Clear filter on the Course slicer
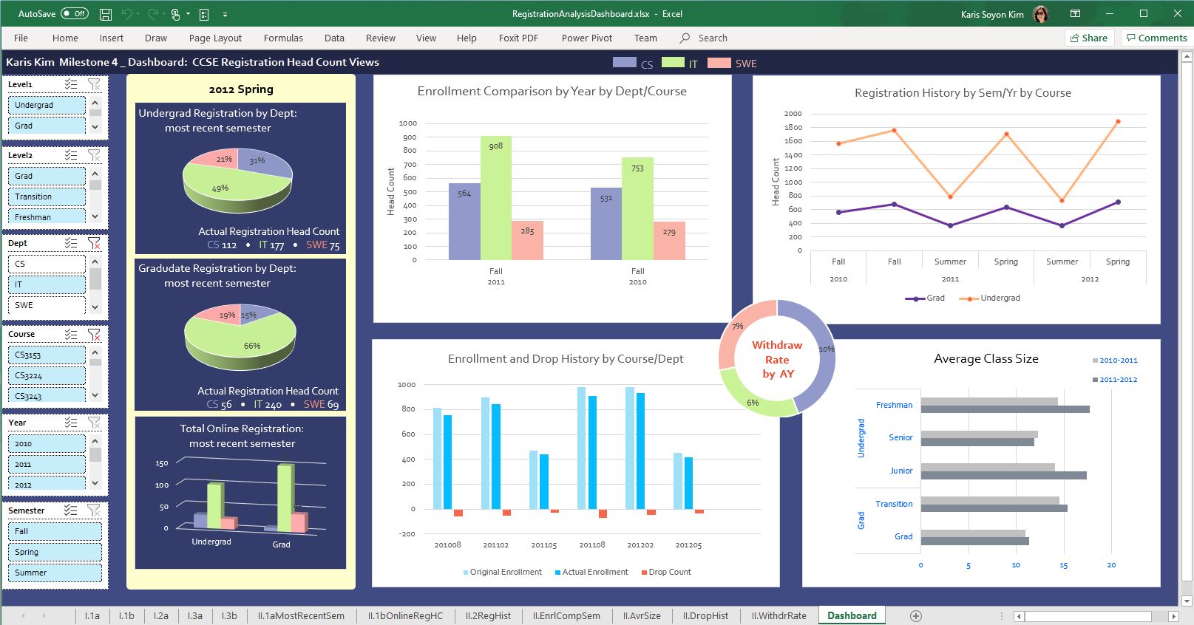The image size is (1194, 625). [94, 335]
